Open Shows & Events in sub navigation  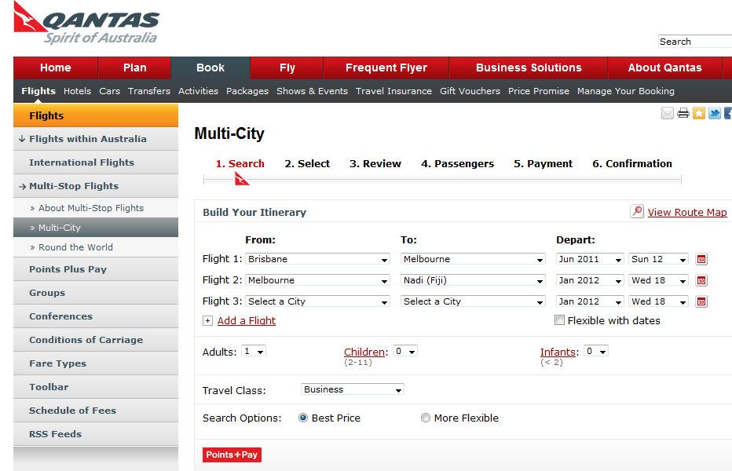click(312, 91)
